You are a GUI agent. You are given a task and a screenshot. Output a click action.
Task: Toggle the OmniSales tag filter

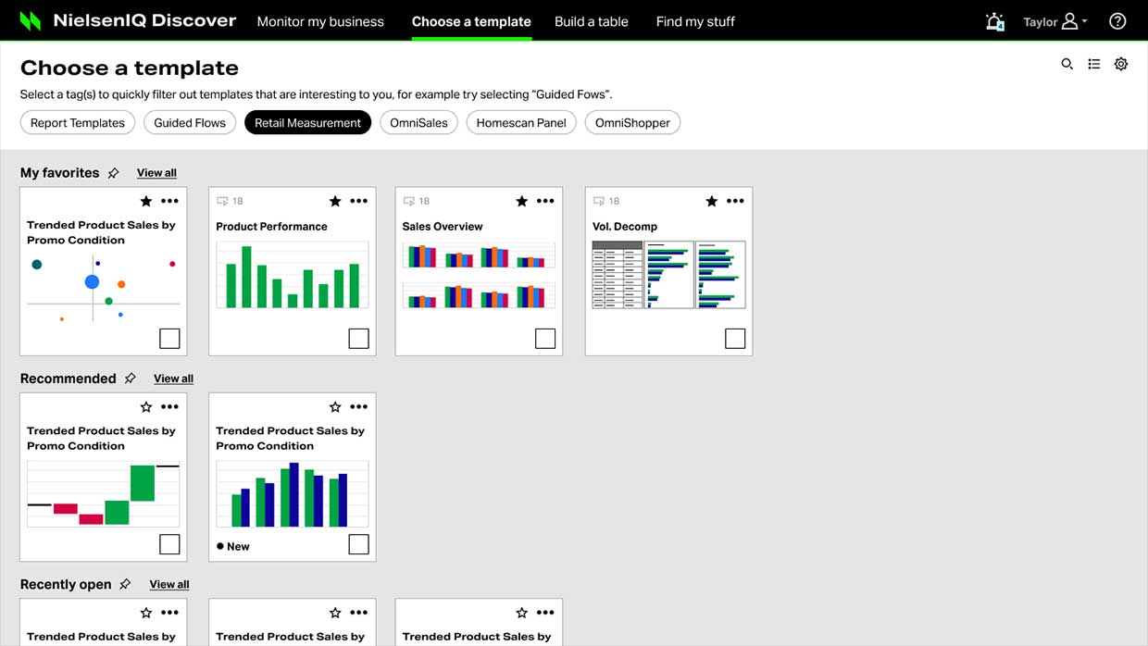click(x=418, y=122)
